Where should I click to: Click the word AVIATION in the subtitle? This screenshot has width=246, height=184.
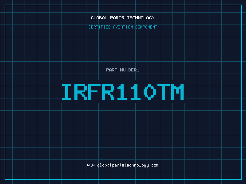(x=123, y=27)
